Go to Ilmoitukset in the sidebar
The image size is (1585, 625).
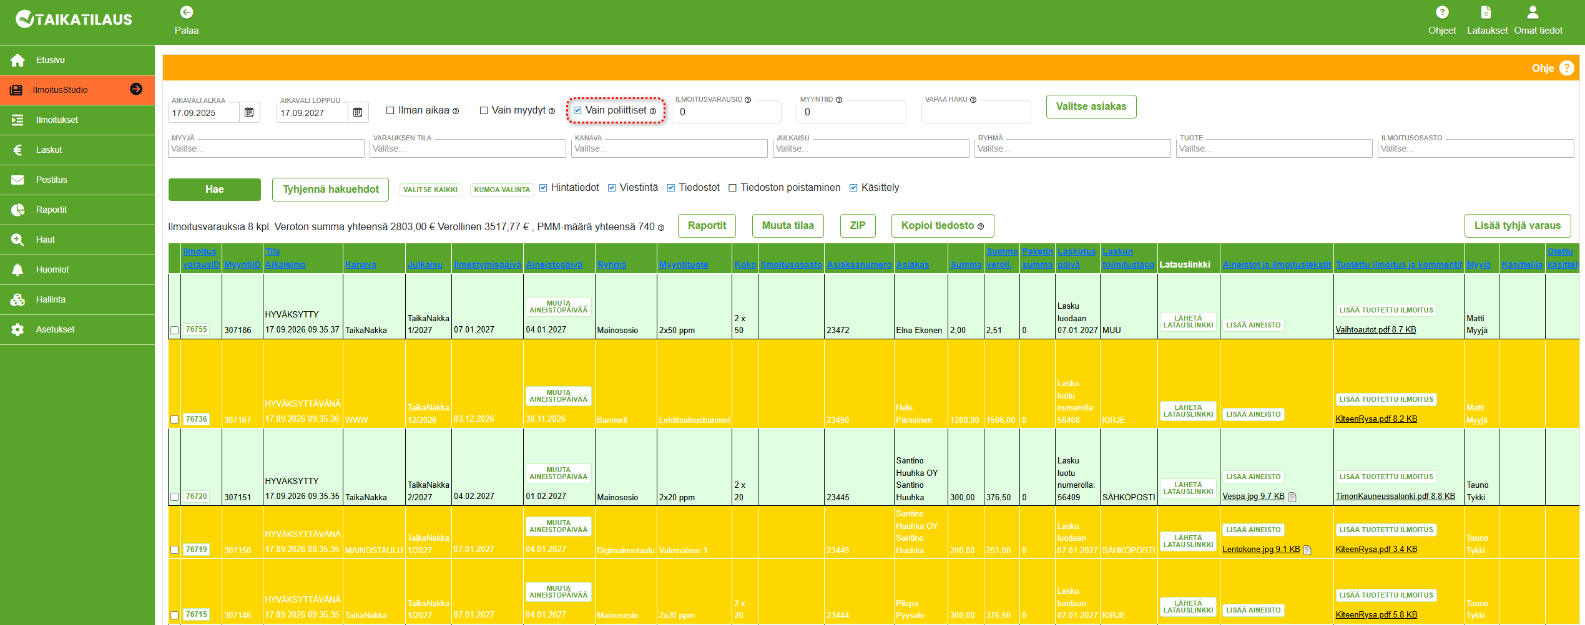click(x=77, y=120)
